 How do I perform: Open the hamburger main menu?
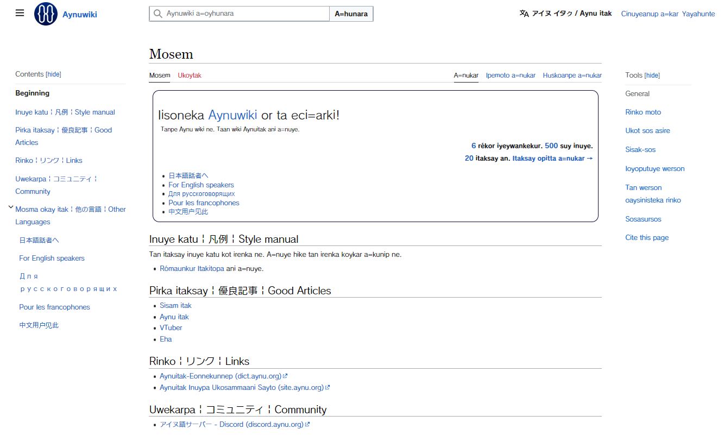tap(20, 13)
